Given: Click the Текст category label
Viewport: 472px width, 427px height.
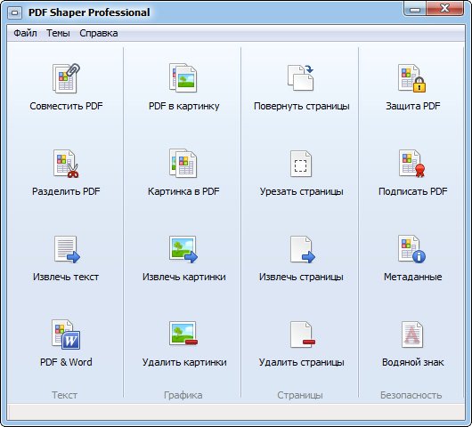Looking at the screenshot, I should pyautogui.click(x=64, y=395).
